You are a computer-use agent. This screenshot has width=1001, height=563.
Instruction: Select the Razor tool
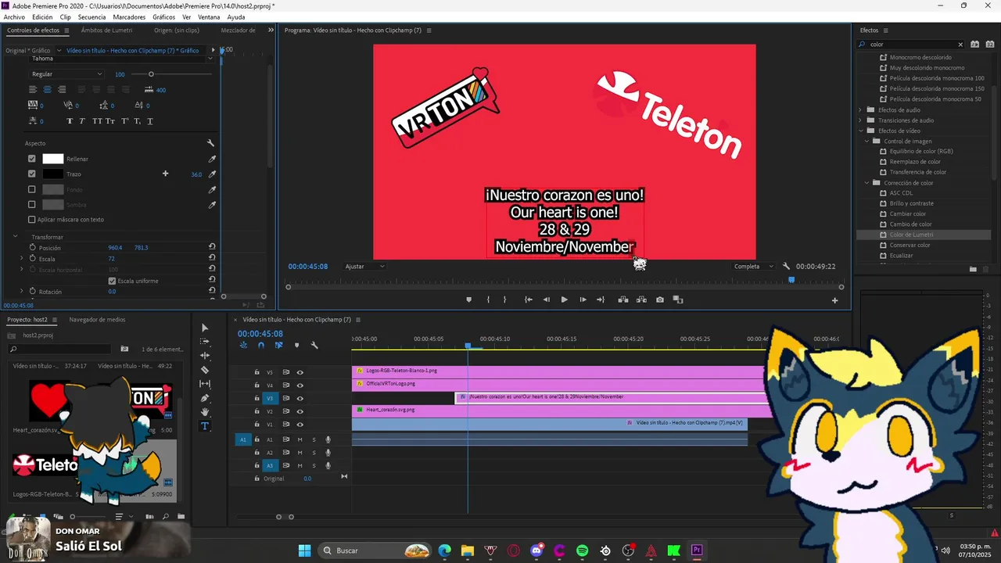point(205,370)
